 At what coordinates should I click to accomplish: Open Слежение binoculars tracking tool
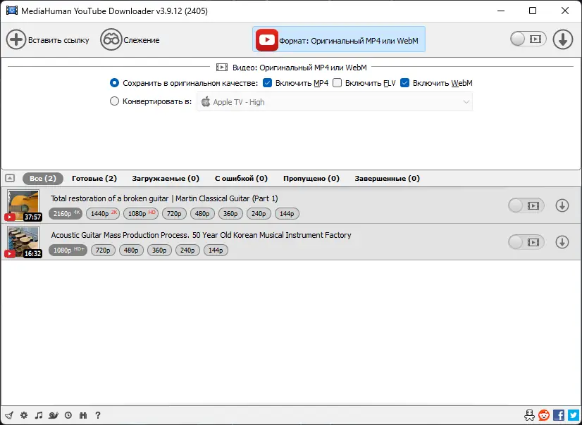111,39
